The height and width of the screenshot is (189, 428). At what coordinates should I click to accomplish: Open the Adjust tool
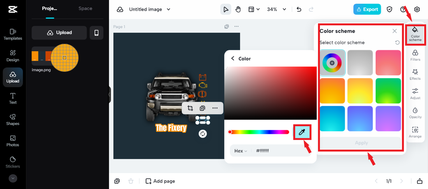[x=415, y=94]
